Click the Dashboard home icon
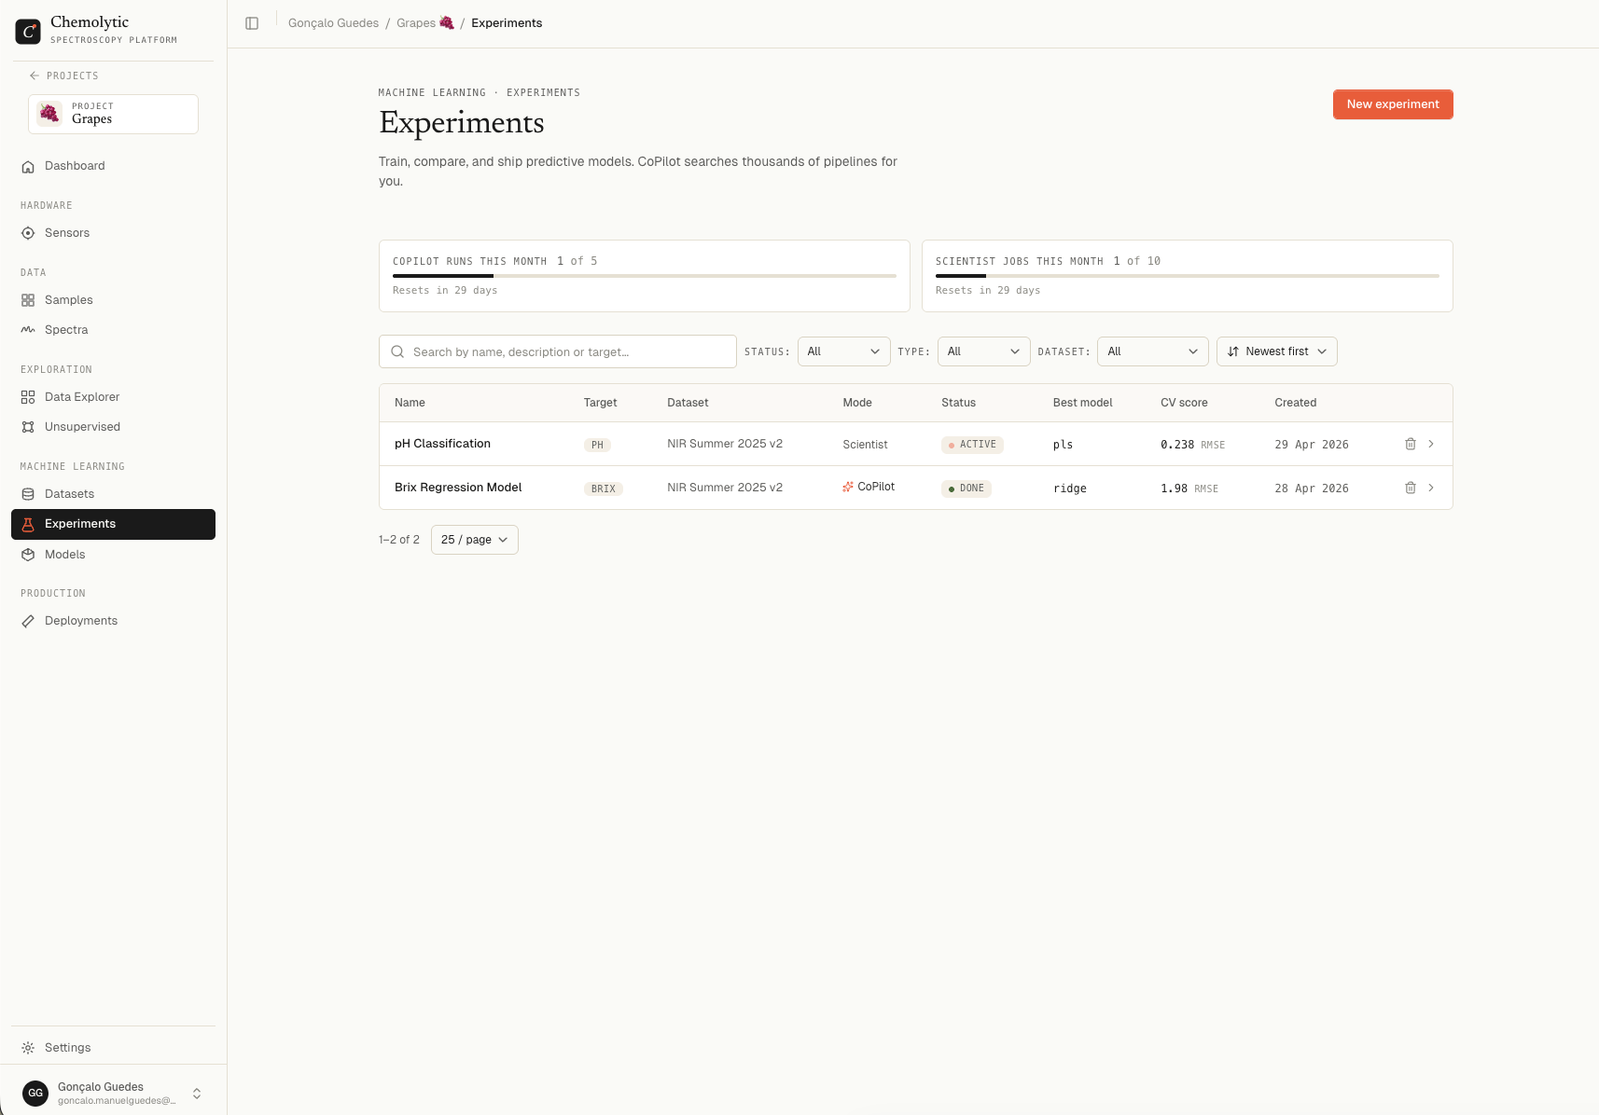The height and width of the screenshot is (1115, 1599). pyautogui.click(x=28, y=166)
